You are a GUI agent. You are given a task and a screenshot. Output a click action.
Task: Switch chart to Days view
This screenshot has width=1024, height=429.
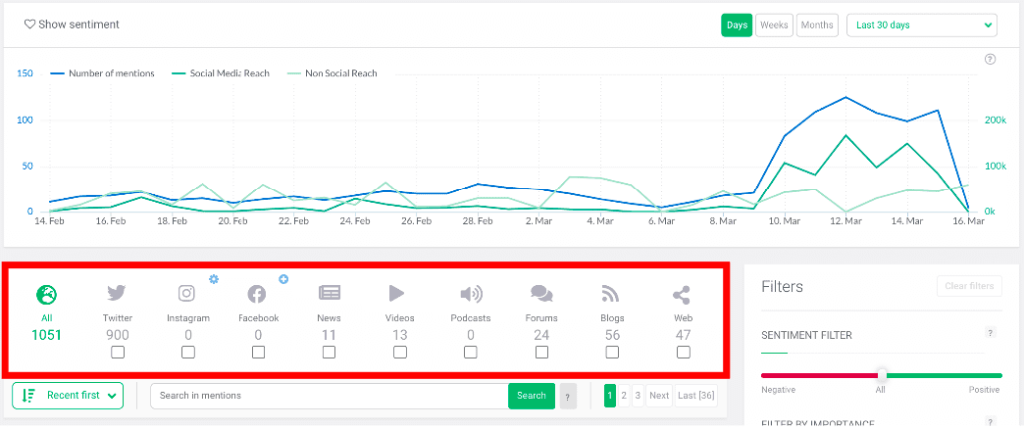[x=737, y=25]
